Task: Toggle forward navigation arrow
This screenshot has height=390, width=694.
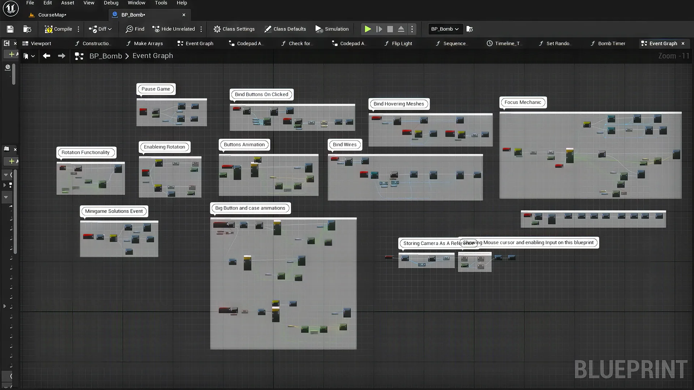Action: [61, 56]
